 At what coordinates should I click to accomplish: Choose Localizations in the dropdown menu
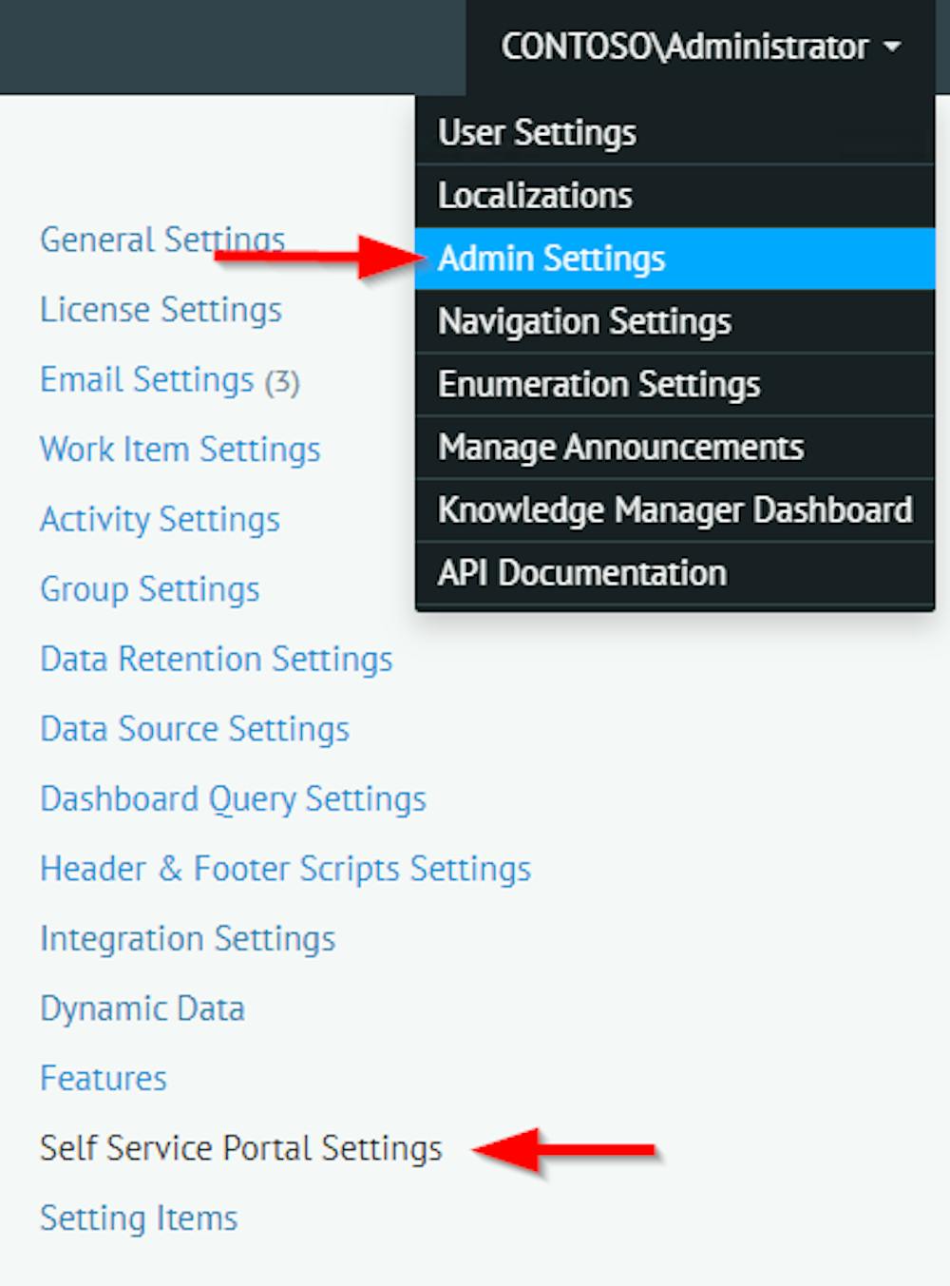click(x=534, y=195)
